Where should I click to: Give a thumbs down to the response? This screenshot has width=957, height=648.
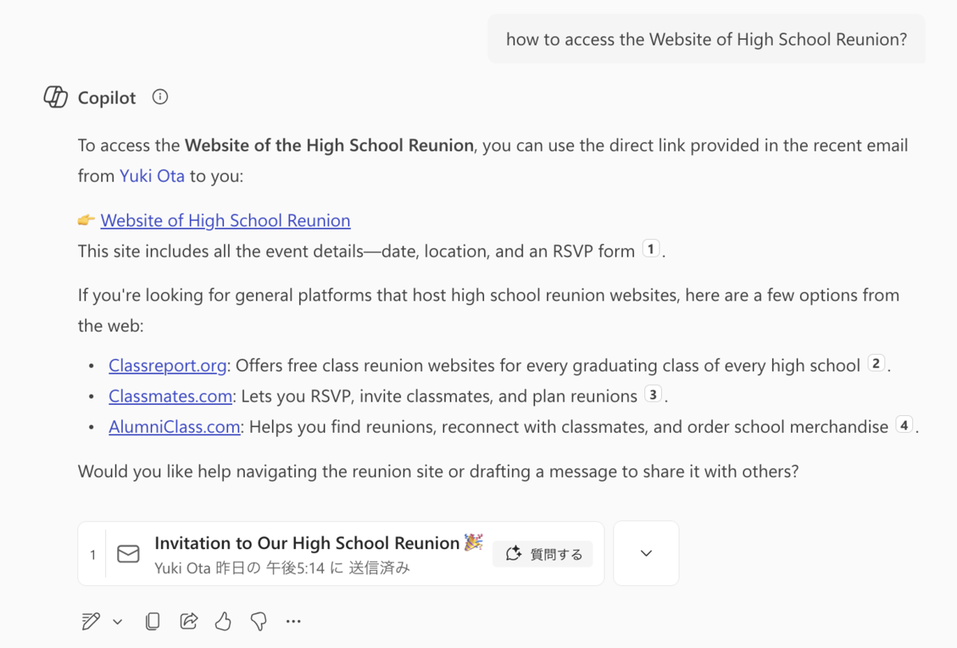(258, 622)
